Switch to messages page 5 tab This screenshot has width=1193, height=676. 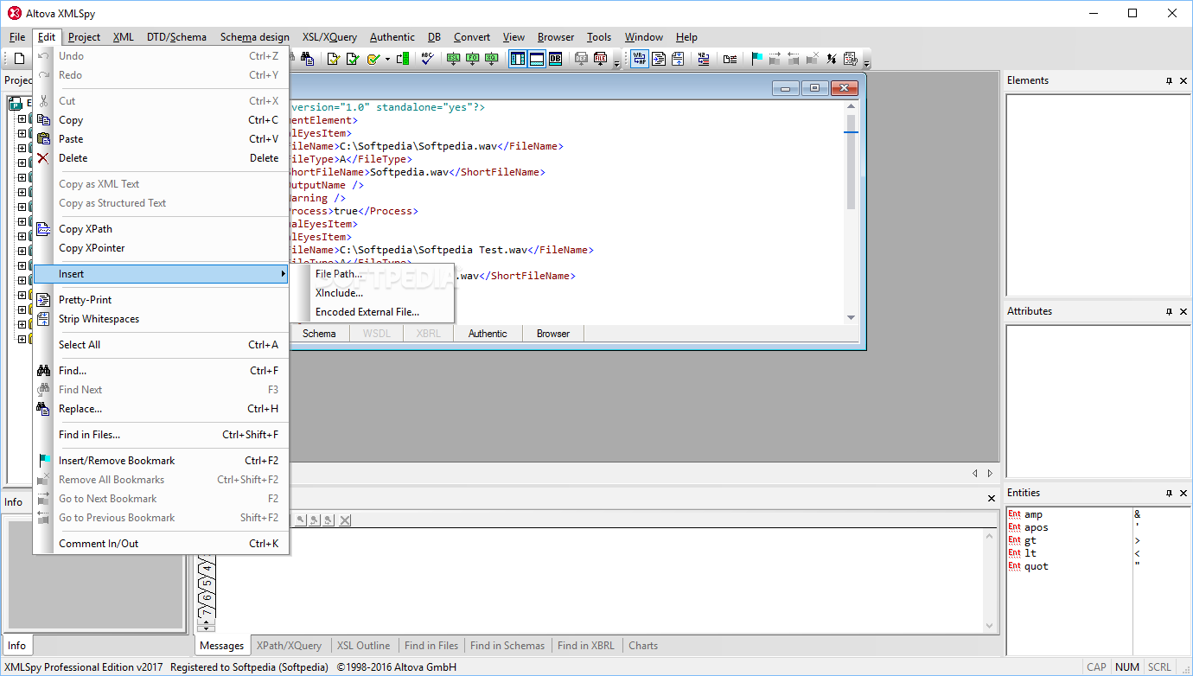[x=206, y=583]
